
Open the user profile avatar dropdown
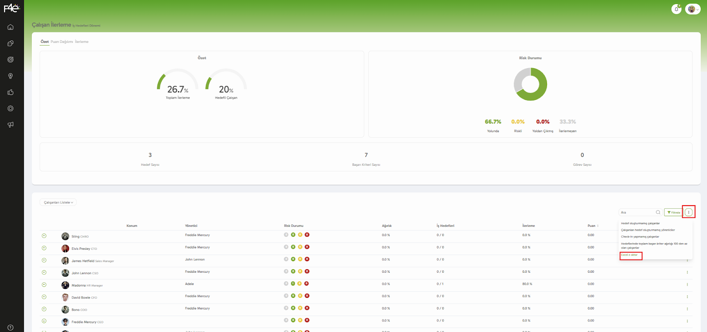coord(692,9)
